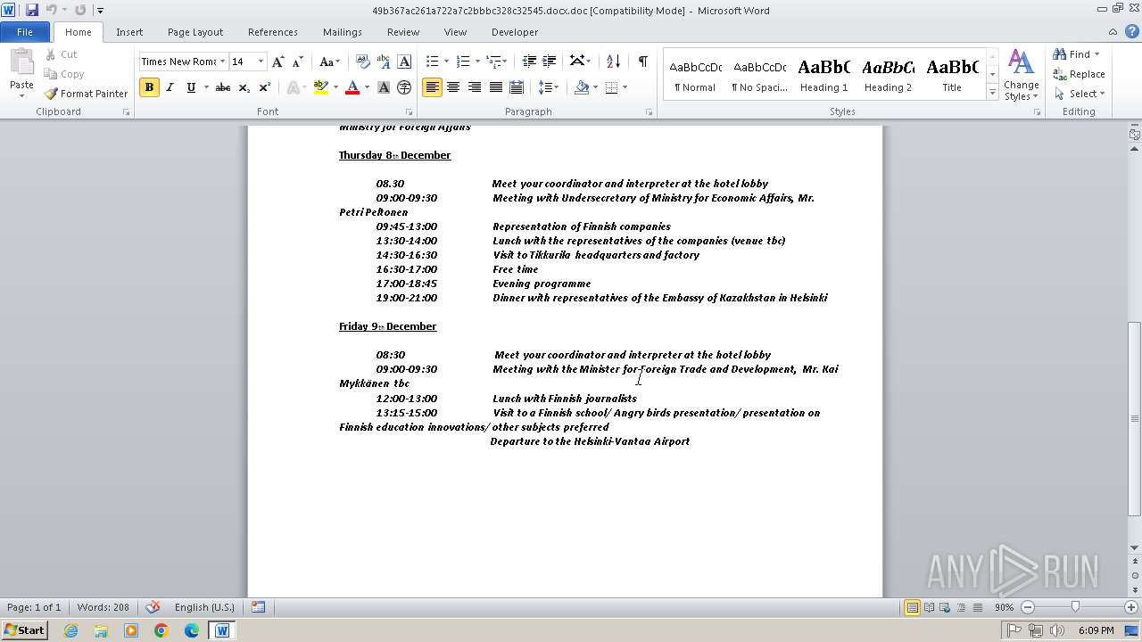Click the Center alignment icon
Image resolution: width=1142 pixels, height=642 pixels.
coord(453,87)
